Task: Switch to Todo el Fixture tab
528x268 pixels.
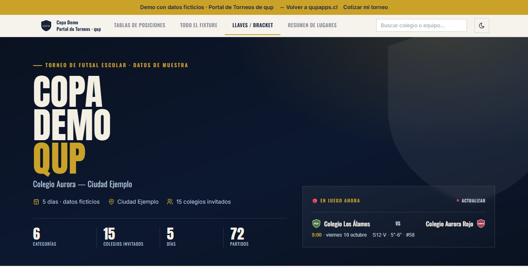Action: pos(199,26)
